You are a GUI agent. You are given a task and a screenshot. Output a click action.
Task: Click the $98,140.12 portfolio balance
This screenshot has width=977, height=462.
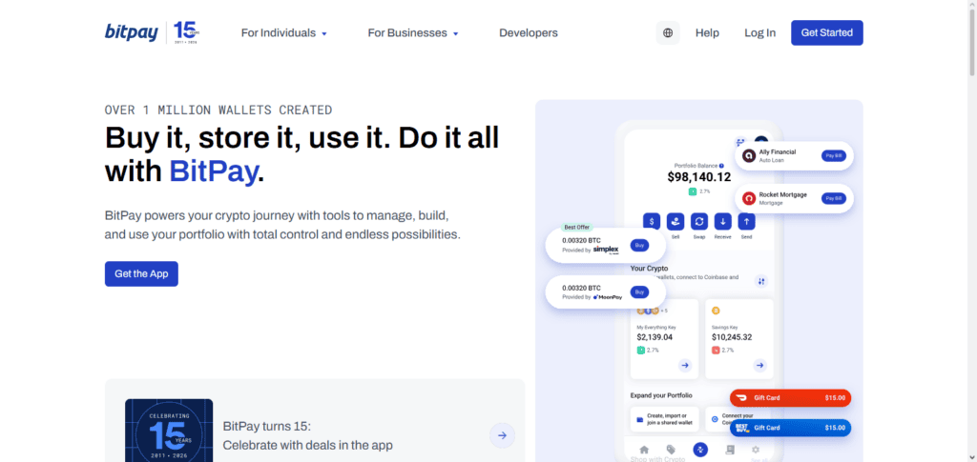(x=699, y=177)
